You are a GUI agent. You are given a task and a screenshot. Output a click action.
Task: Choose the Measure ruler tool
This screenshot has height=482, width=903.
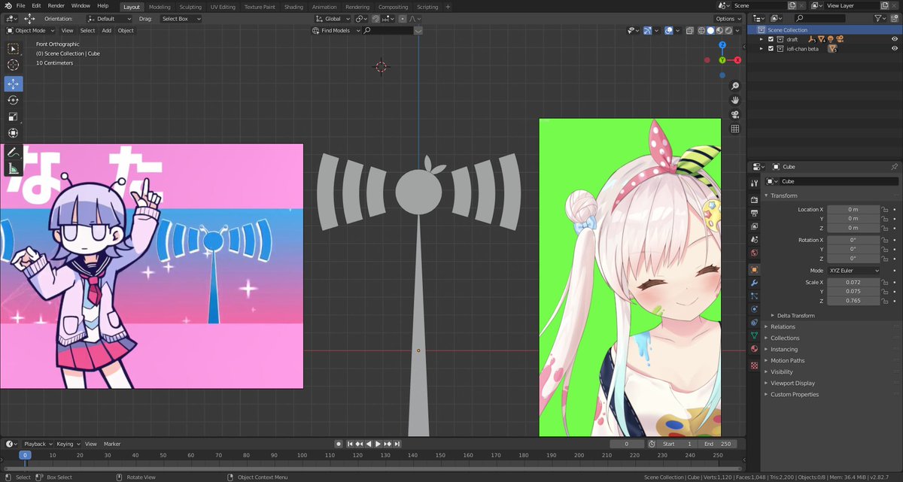click(x=14, y=168)
